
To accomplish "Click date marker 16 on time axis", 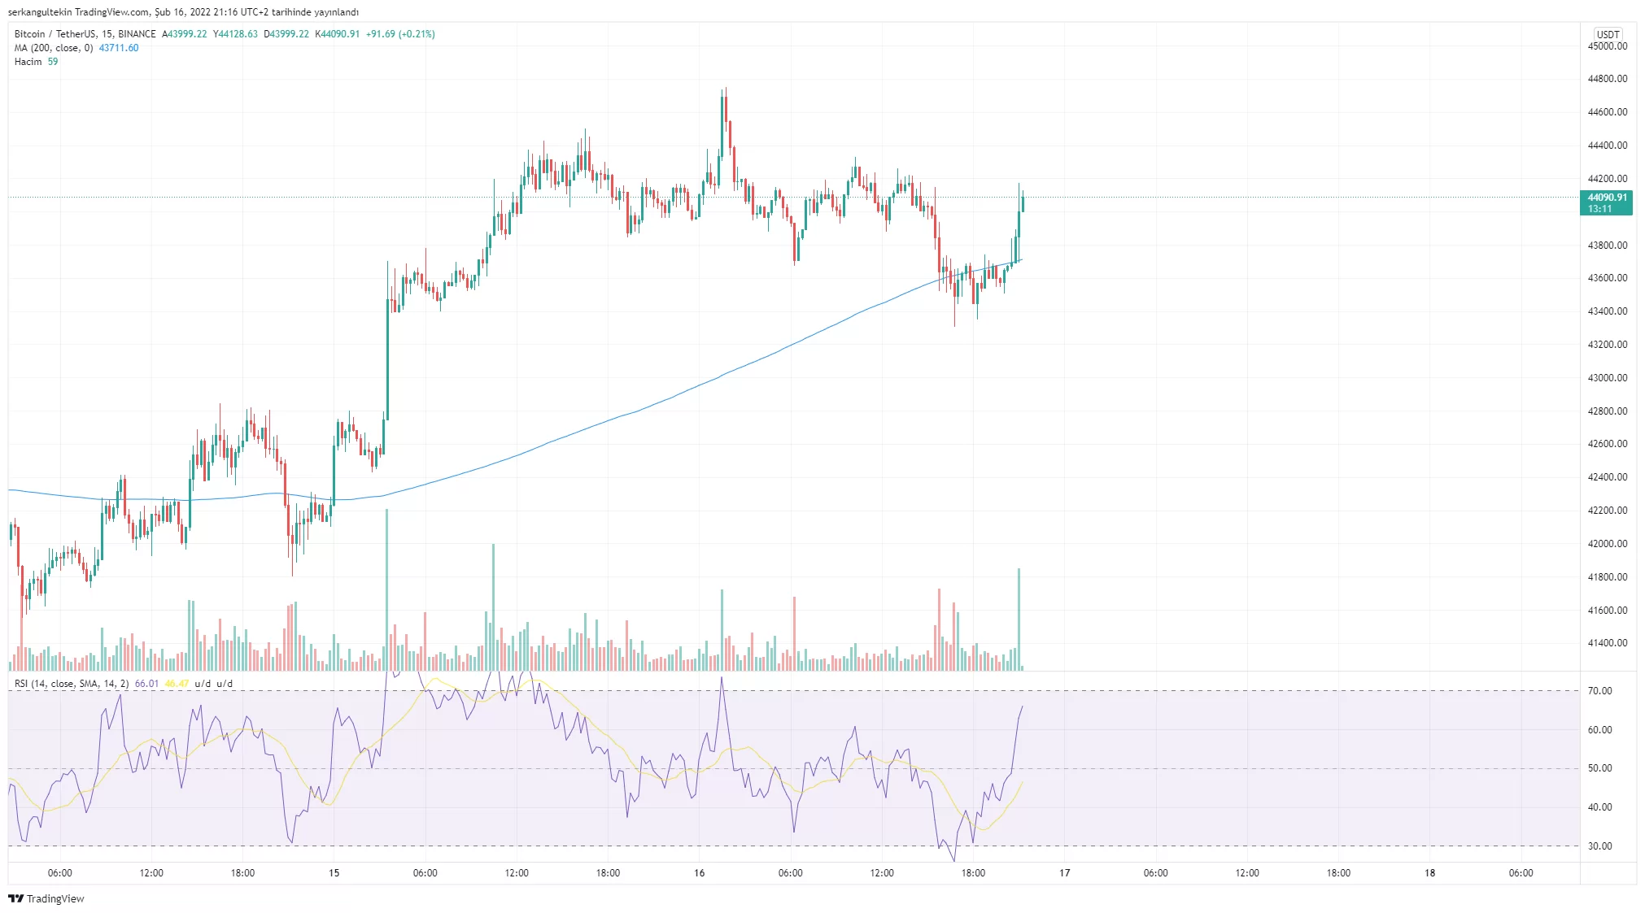I will (x=699, y=873).
